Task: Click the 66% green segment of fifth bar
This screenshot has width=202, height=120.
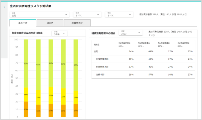Action: [76, 65]
